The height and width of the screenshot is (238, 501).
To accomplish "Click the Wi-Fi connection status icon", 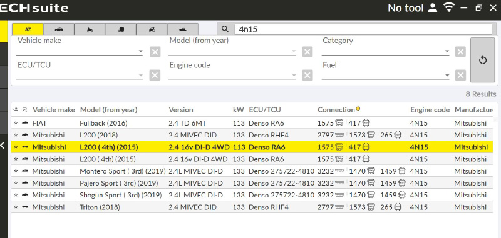I will click(x=449, y=8).
